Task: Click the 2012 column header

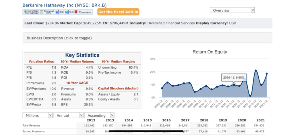Action: (91, 120)
